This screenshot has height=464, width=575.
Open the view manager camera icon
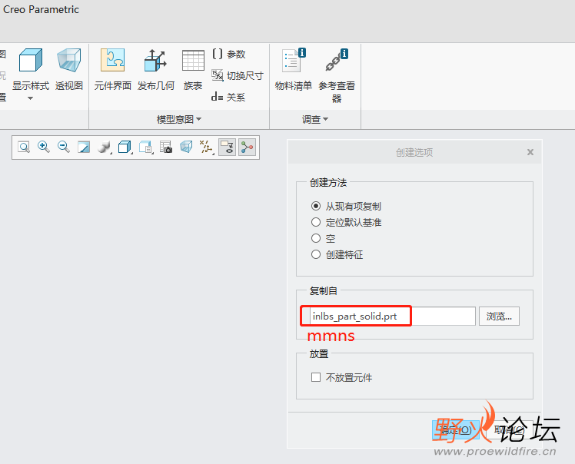[166, 147]
